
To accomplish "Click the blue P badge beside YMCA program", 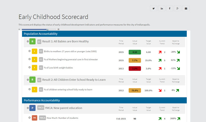I will tap(32, 108).
